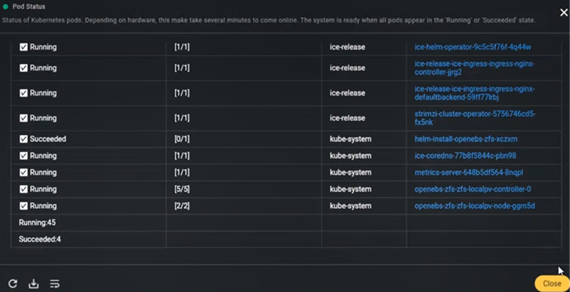Open the helm-install-openebs-zfs-xczxm pod link

(x=466, y=139)
